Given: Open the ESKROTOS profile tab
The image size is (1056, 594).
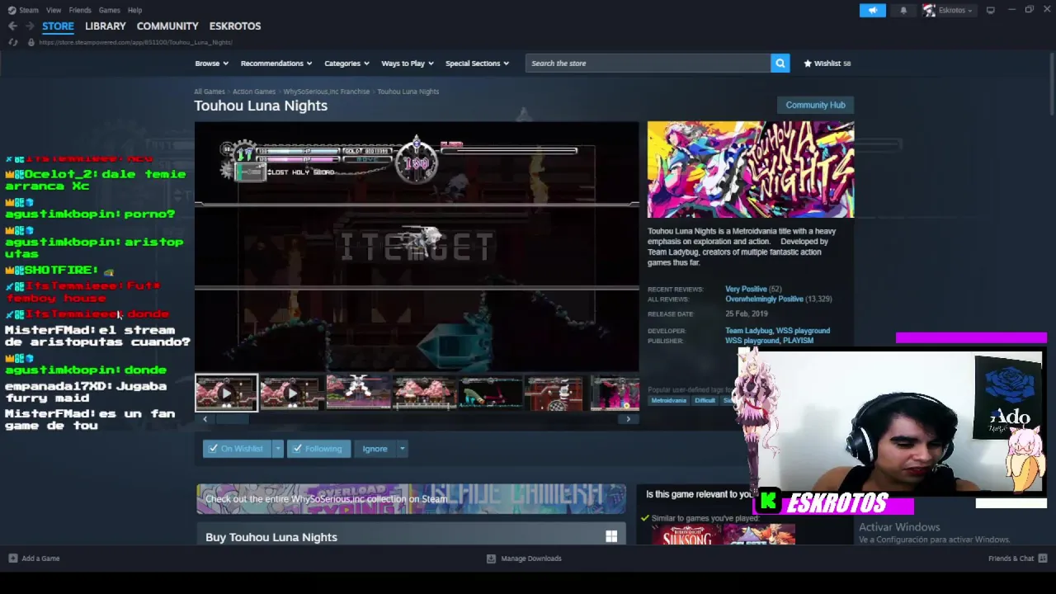Looking at the screenshot, I should (235, 26).
